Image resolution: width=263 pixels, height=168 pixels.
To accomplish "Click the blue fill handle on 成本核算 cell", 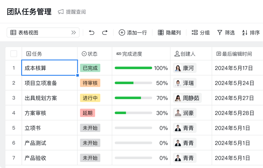I will click(78, 75).
